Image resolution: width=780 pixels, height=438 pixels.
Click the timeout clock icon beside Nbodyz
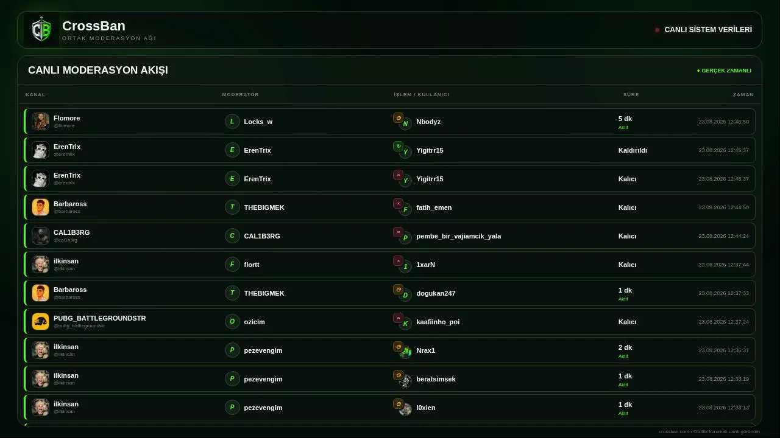tap(398, 118)
